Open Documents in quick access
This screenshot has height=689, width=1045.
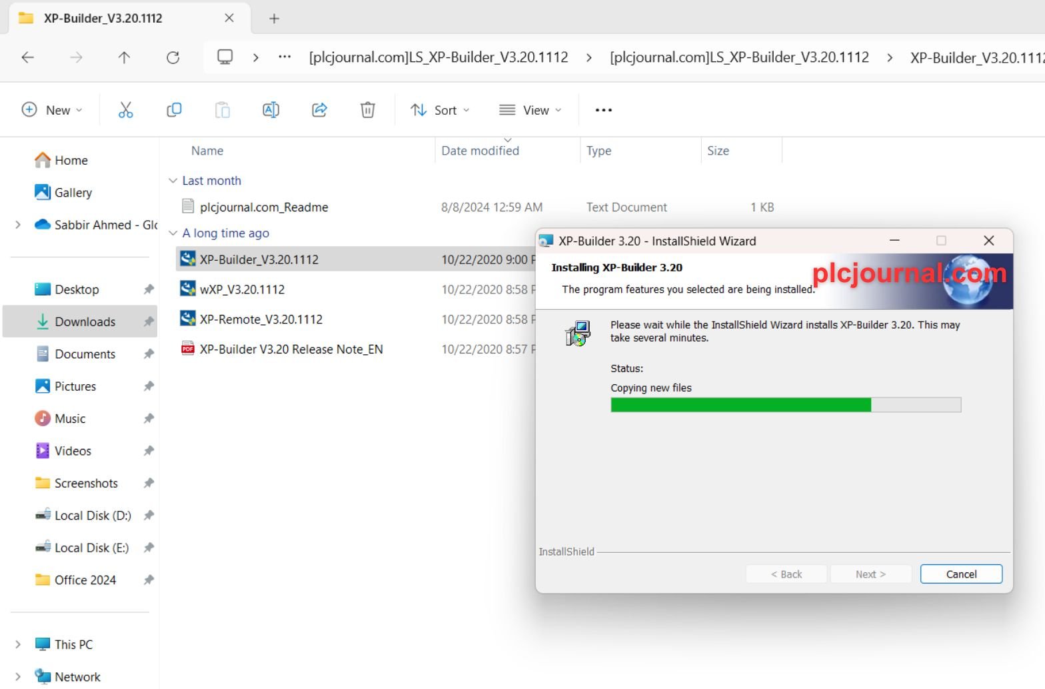coord(75,354)
